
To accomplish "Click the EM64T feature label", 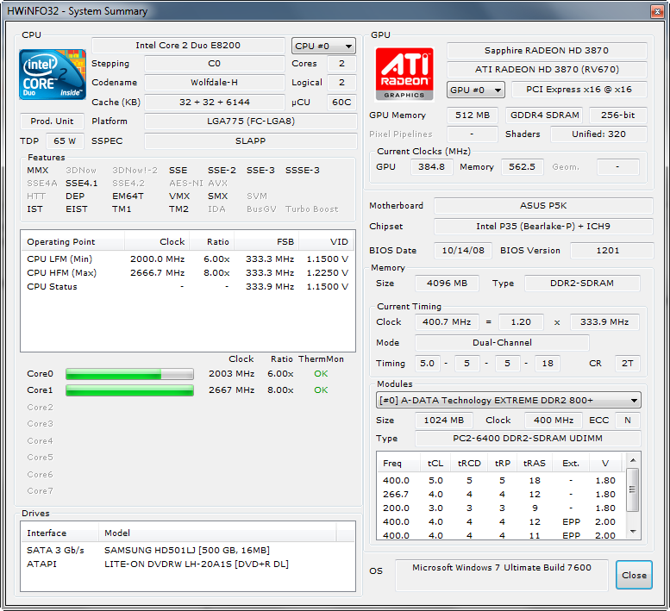I will pos(128,196).
